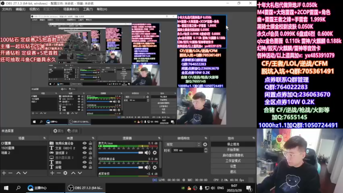This screenshot has width=343, height=193.
Task: Move source down in 来源 panel
Action: 80,173
